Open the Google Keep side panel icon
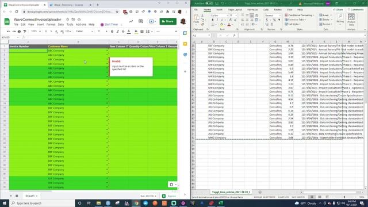The width and height of the screenshot is (368, 207). (185, 44)
